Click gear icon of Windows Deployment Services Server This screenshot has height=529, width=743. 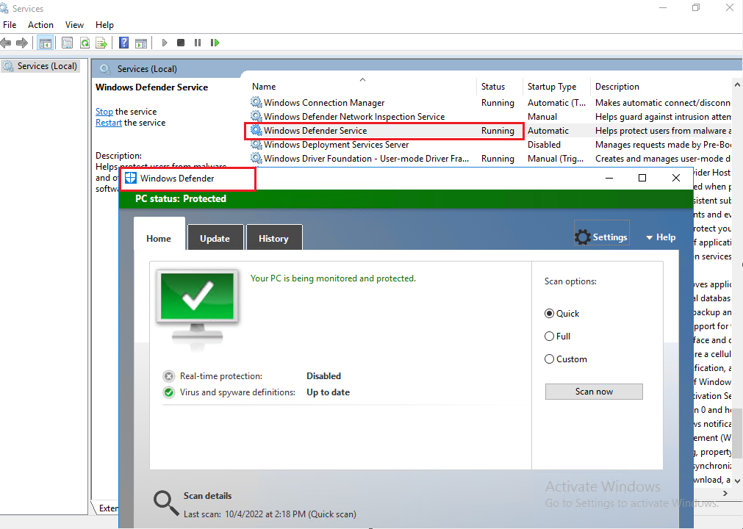pos(256,144)
